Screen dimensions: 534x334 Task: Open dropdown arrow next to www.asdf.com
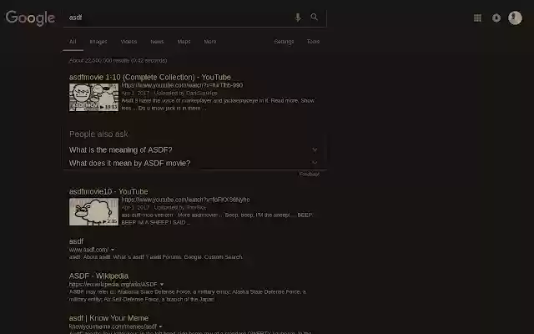[x=113, y=250]
